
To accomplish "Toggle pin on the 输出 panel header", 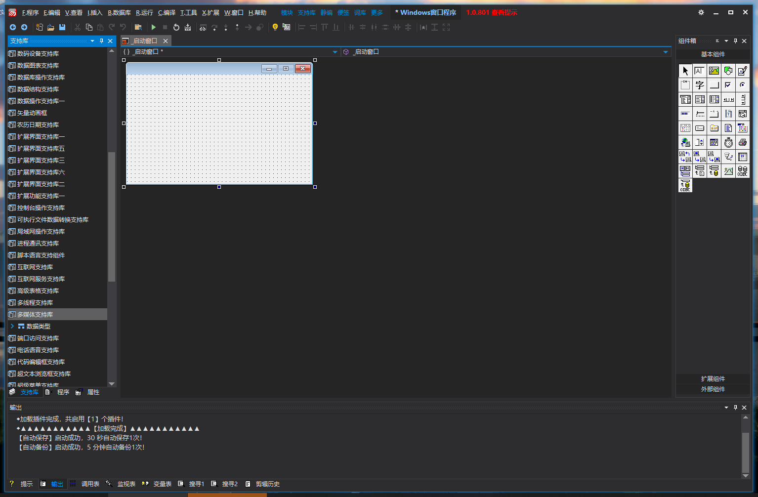I will point(735,408).
